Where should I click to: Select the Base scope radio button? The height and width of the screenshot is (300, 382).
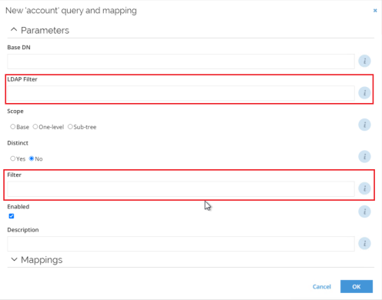pyautogui.click(x=12, y=127)
